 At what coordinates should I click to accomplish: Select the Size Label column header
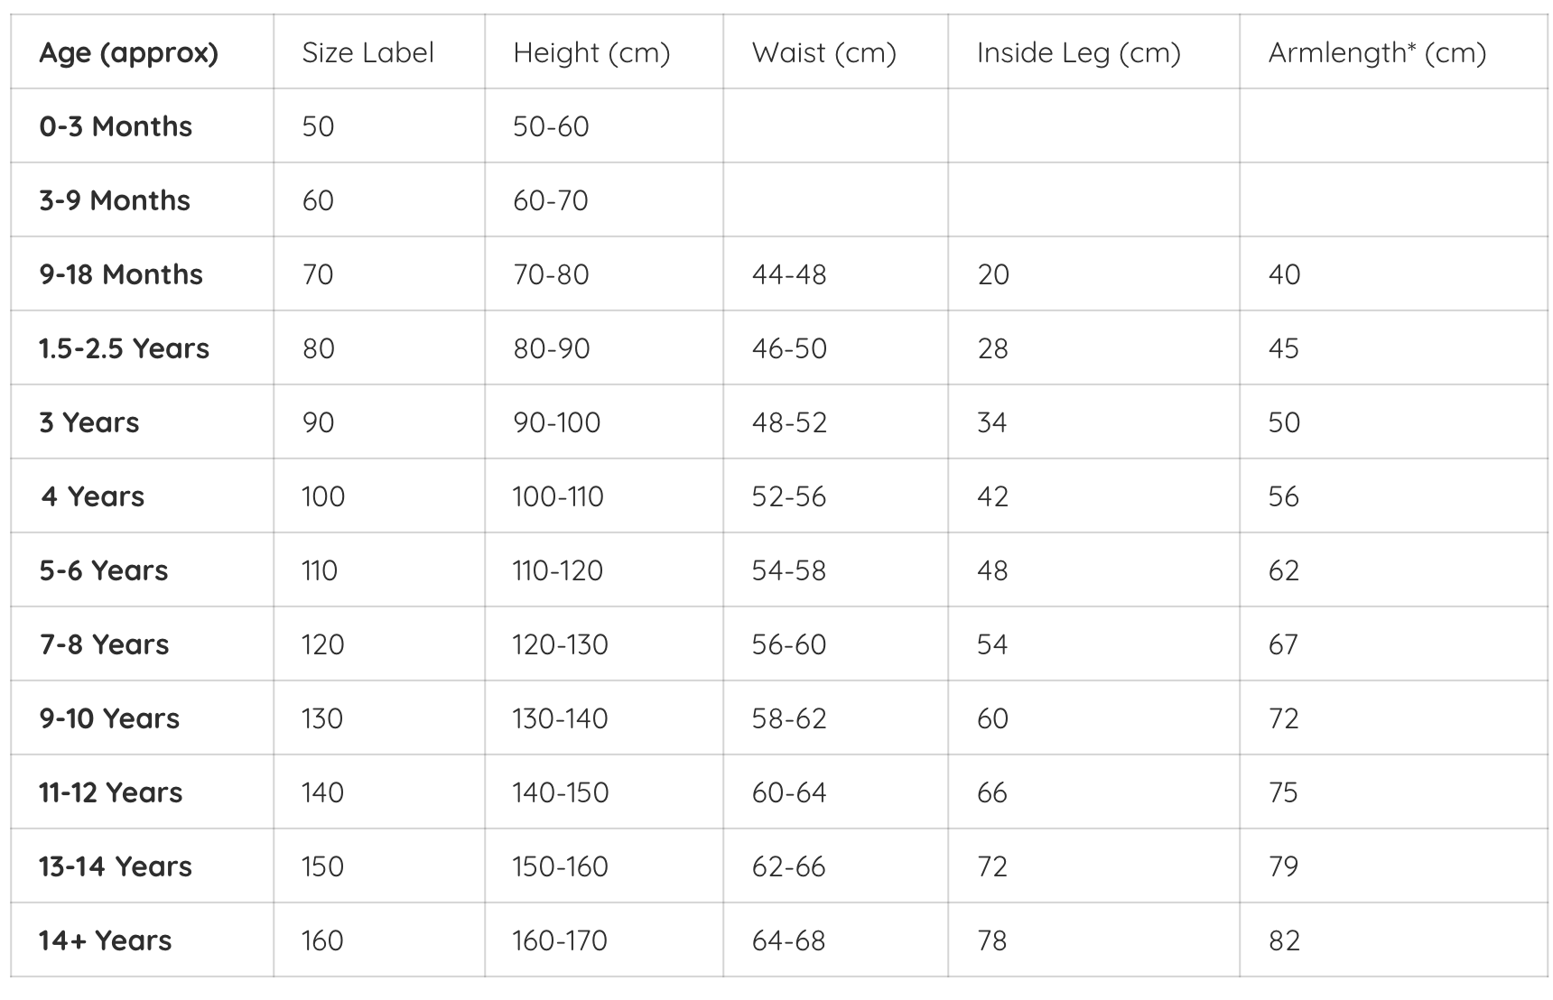coord(367,53)
